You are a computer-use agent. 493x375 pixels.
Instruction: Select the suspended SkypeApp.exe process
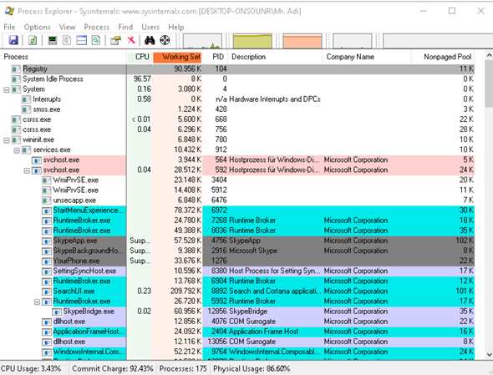pyautogui.click(x=237, y=241)
